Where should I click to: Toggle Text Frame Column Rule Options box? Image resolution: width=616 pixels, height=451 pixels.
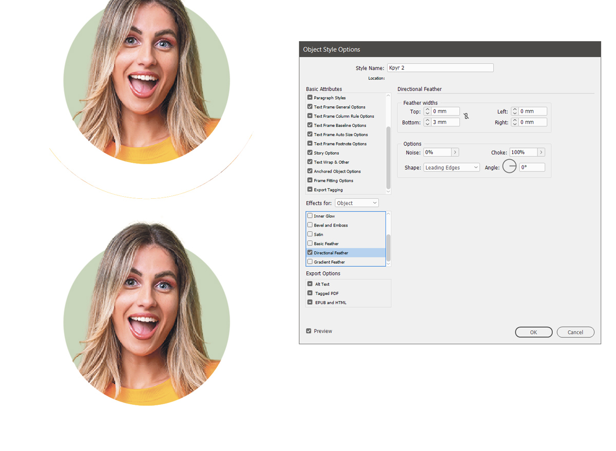click(310, 116)
